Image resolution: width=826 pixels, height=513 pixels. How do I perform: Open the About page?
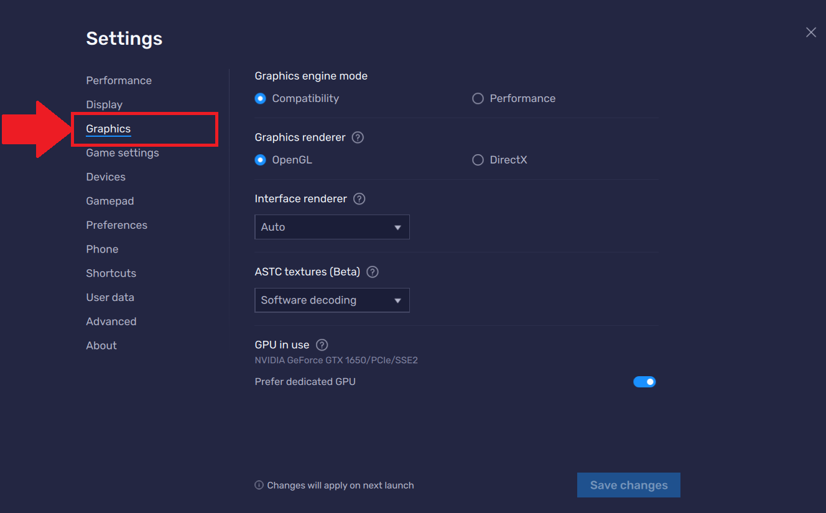pos(101,345)
